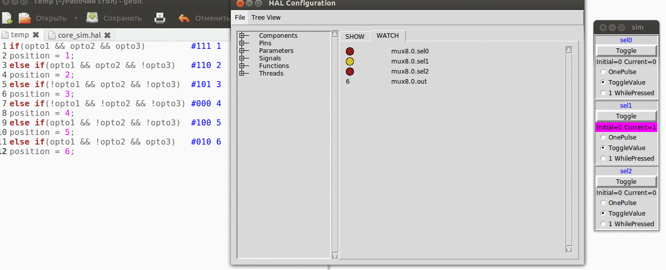Expand the Functions tree node
The height and width of the screenshot is (270, 666).
[242, 66]
